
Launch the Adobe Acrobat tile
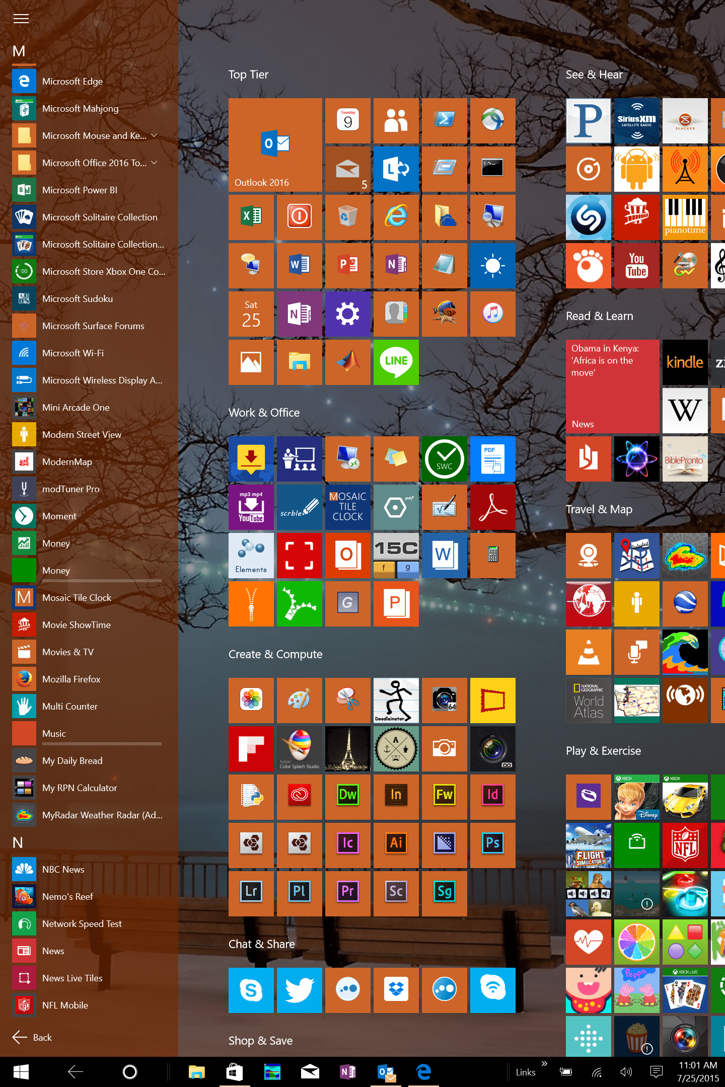(x=493, y=507)
